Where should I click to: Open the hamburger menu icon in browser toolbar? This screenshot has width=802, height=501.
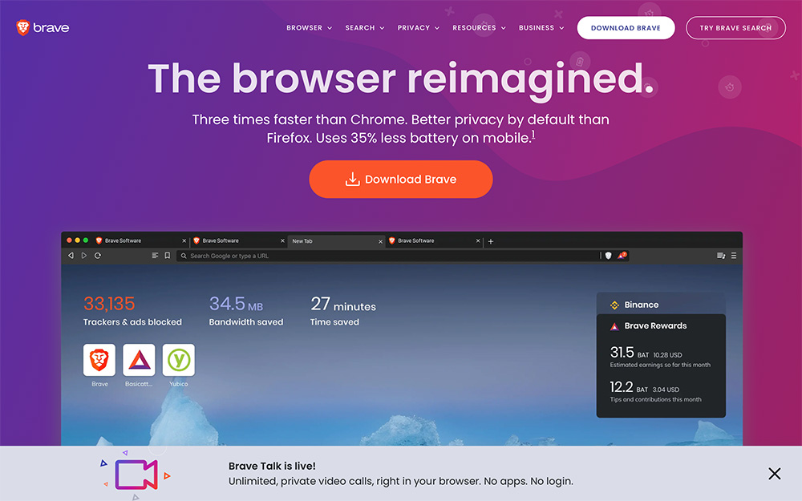pos(734,256)
